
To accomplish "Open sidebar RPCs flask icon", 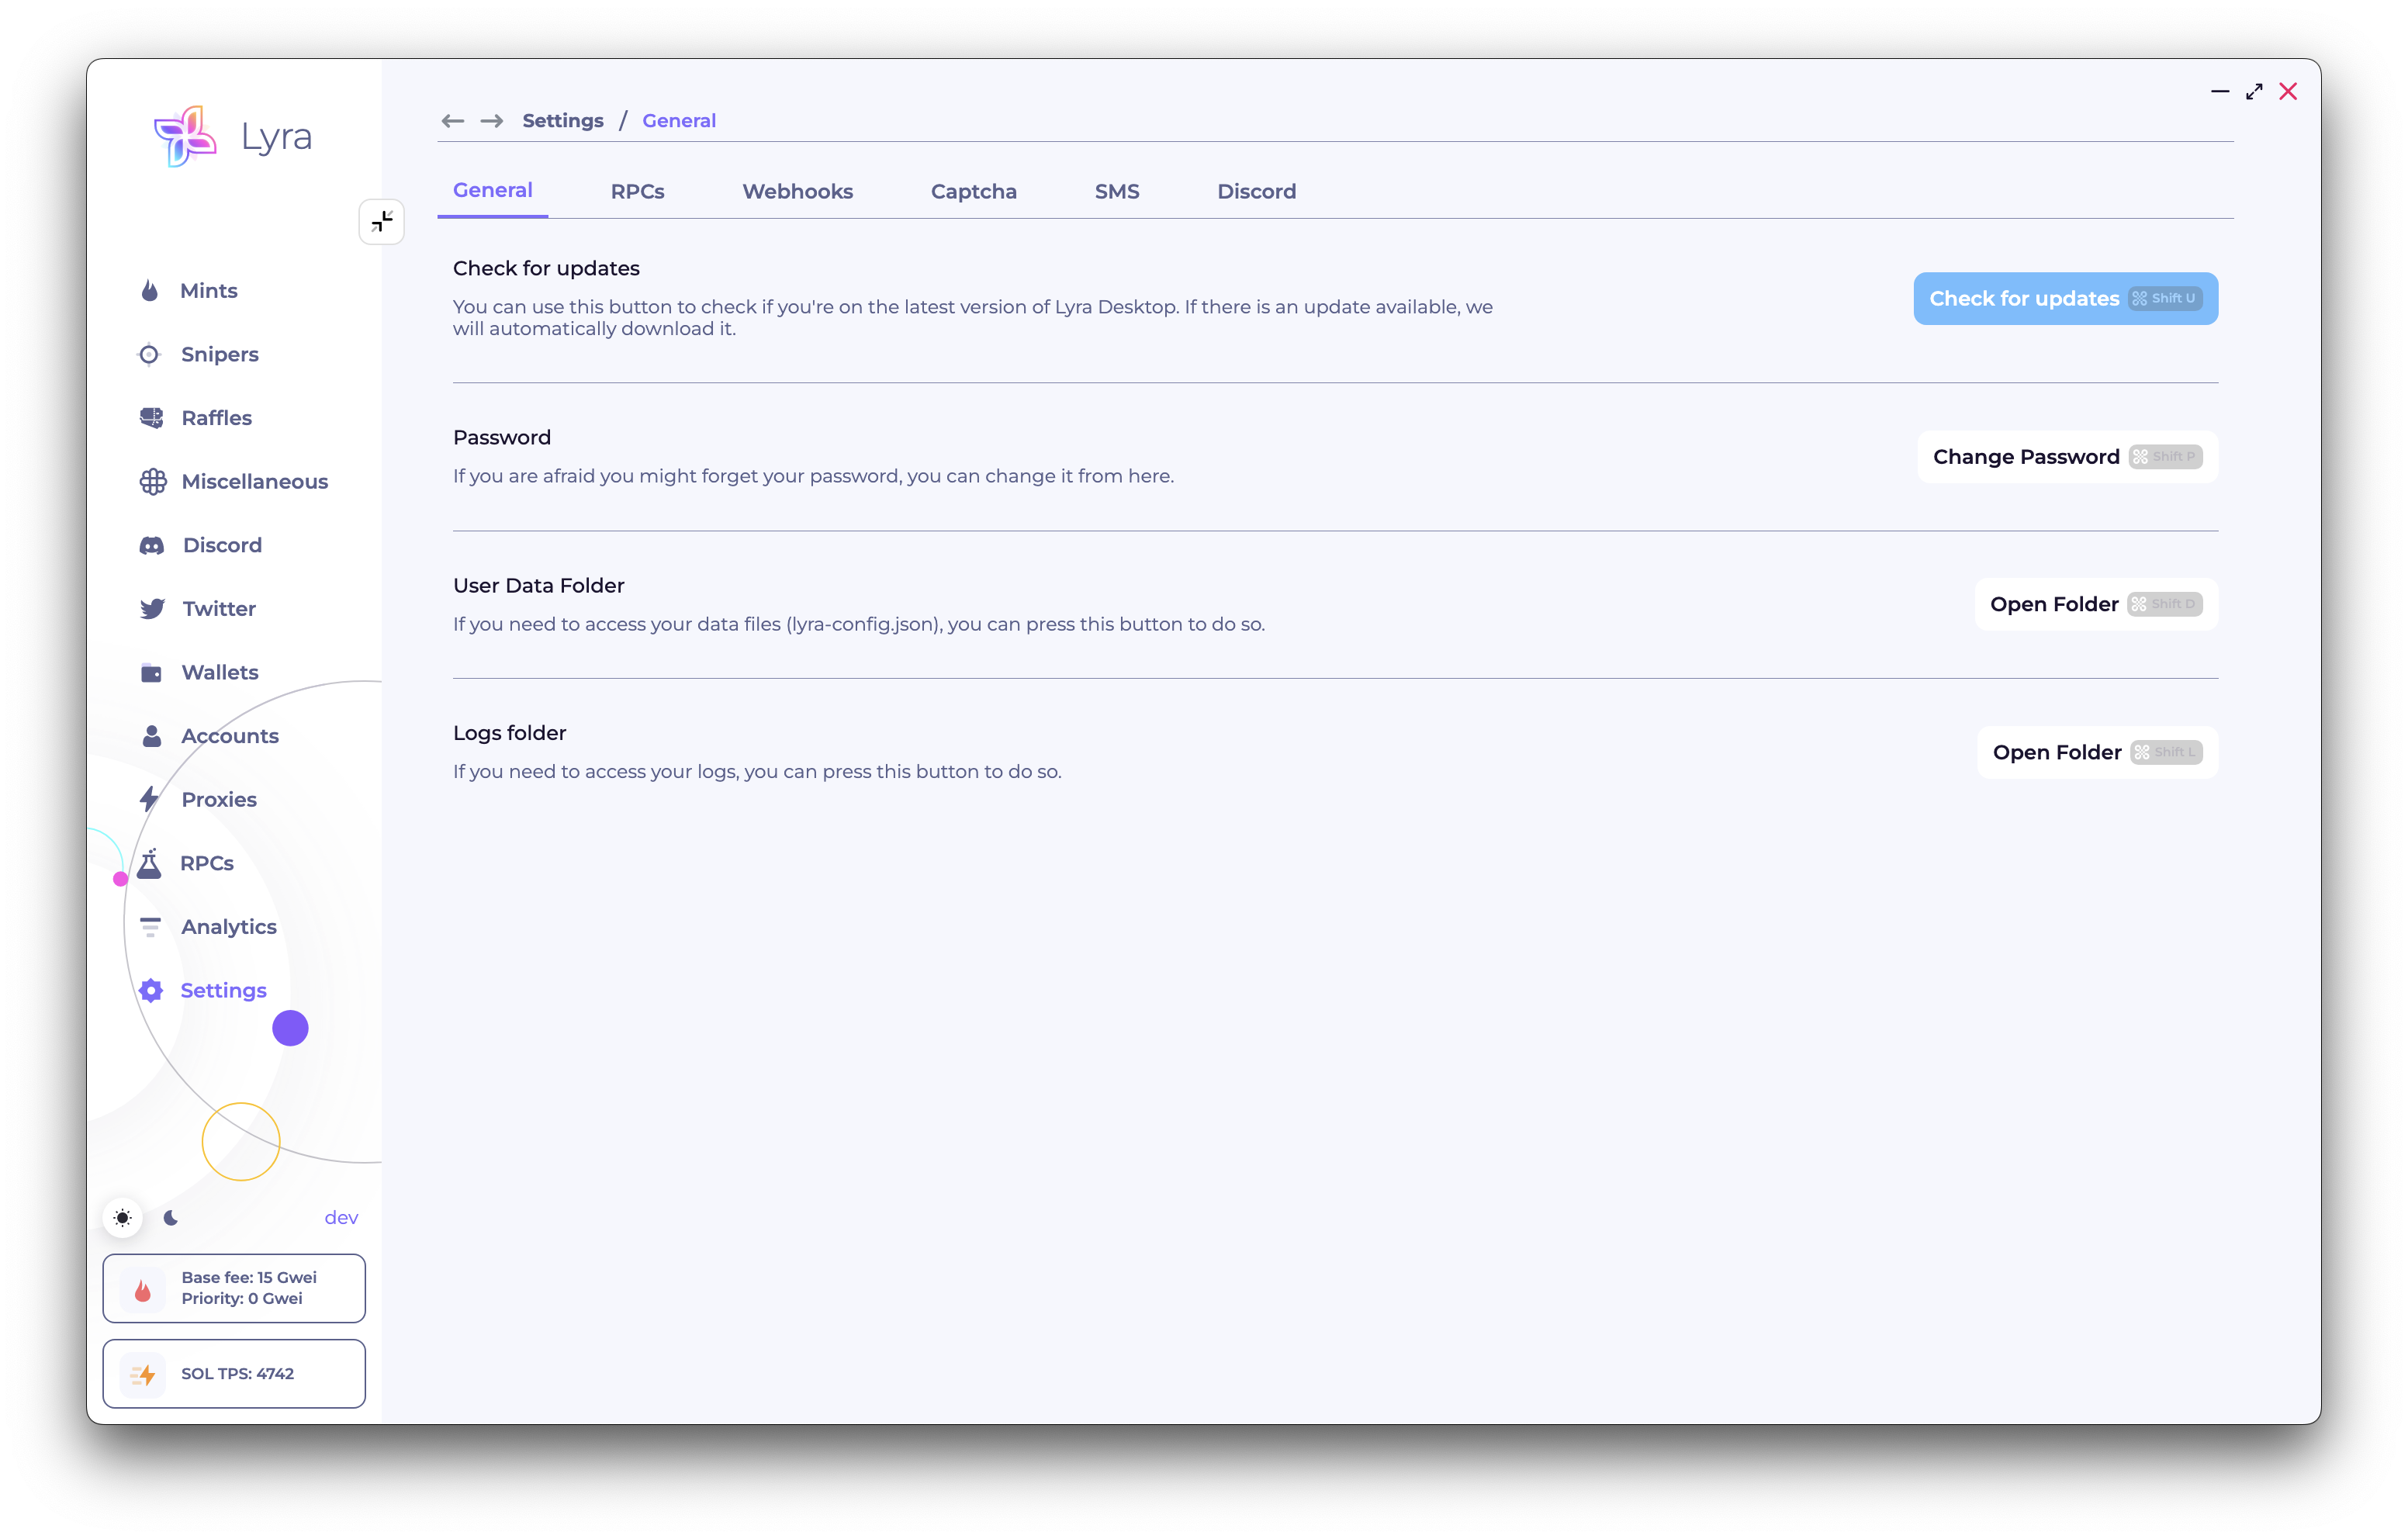I will 150,863.
